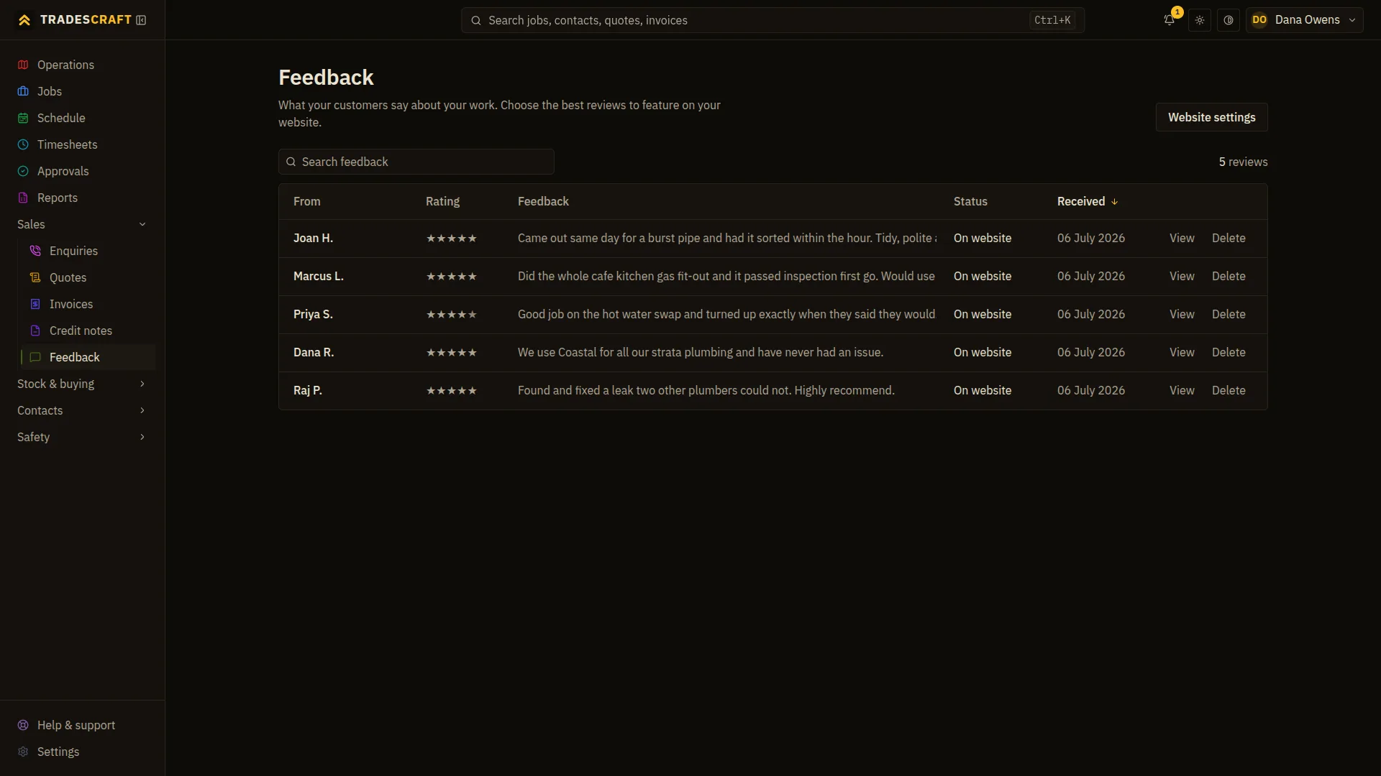Click the 5 reviews count
This screenshot has width=1381, height=776.
(x=1243, y=162)
